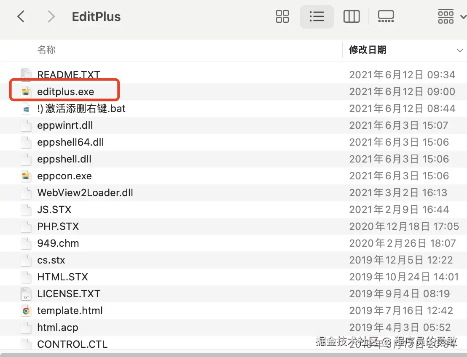Switch to gallery view
The width and height of the screenshot is (467, 357).
coord(386,16)
